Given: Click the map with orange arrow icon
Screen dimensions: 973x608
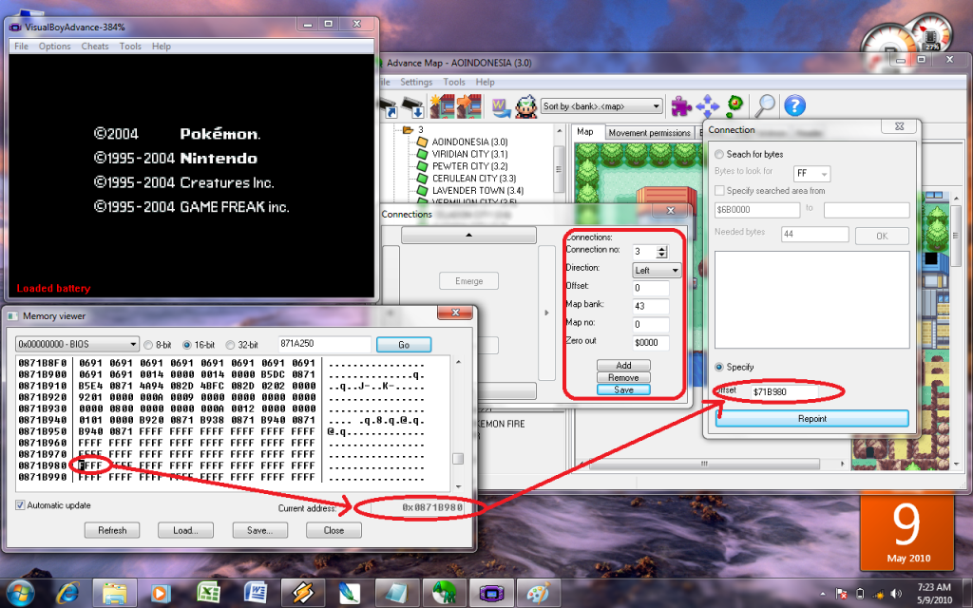Looking at the screenshot, I should (x=469, y=106).
